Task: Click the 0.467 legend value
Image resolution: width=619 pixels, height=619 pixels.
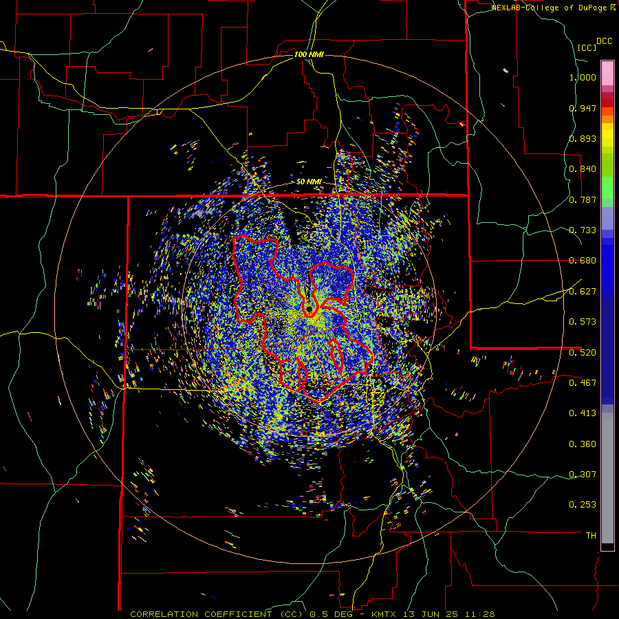Action: point(583,383)
